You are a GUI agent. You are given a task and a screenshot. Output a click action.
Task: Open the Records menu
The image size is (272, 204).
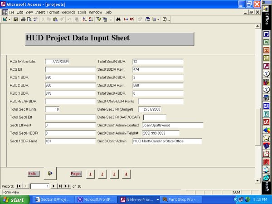(x=68, y=12)
